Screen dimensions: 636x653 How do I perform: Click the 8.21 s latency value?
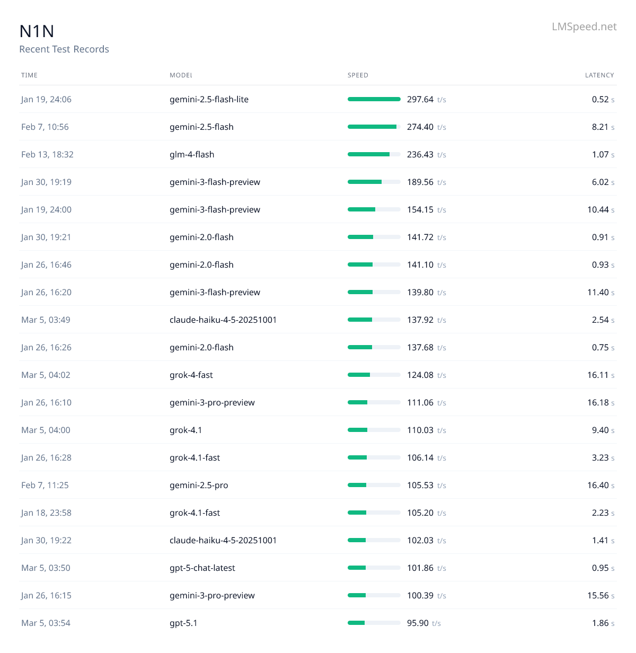click(603, 127)
